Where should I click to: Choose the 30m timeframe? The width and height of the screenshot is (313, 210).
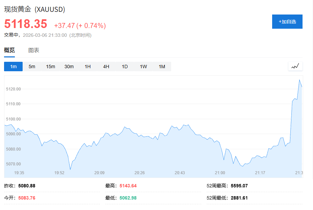click(x=69, y=67)
